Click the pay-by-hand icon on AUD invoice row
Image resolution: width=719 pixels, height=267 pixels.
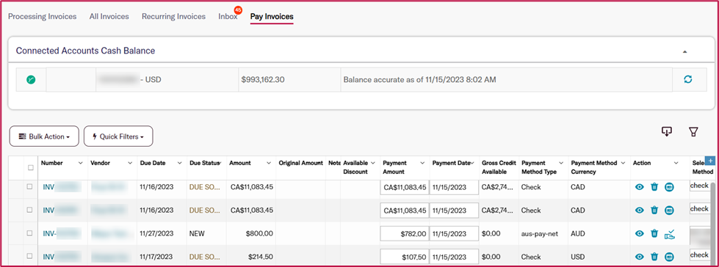670,233
